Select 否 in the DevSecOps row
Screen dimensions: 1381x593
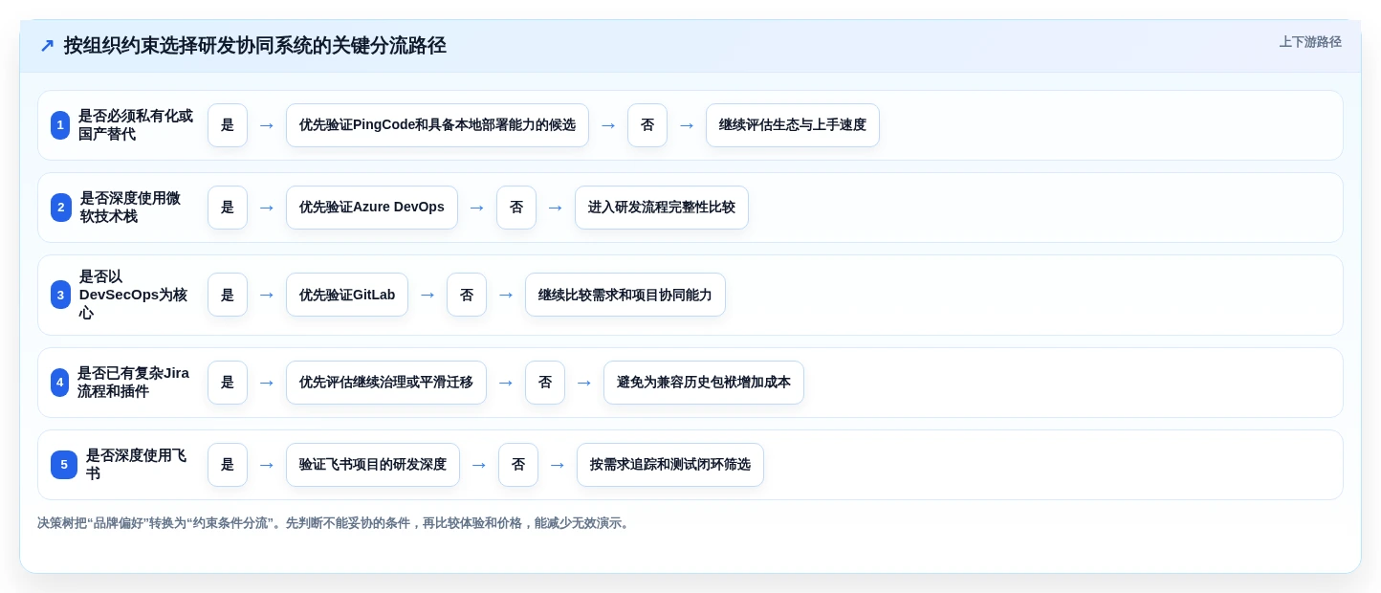point(467,295)
